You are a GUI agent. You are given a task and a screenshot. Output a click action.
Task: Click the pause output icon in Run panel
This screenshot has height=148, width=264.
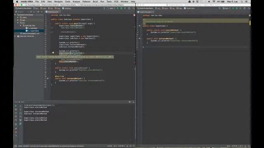click(x=16, y=113)
